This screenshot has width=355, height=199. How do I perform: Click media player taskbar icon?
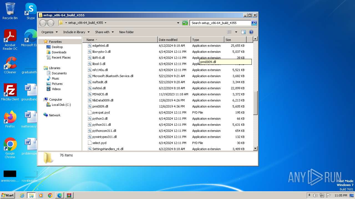click(41, 195)
